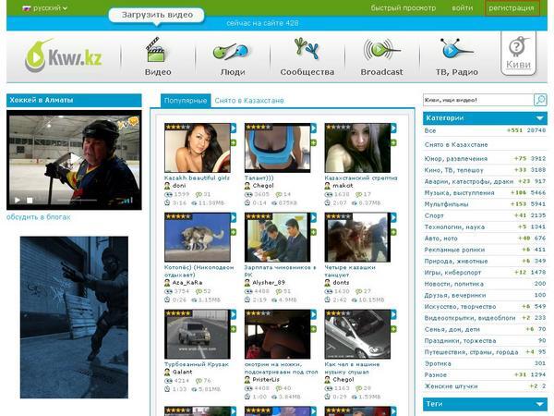Click the Counter-Strike soldier banner
The height and width of the screenshot is (416, 554).
74,317
